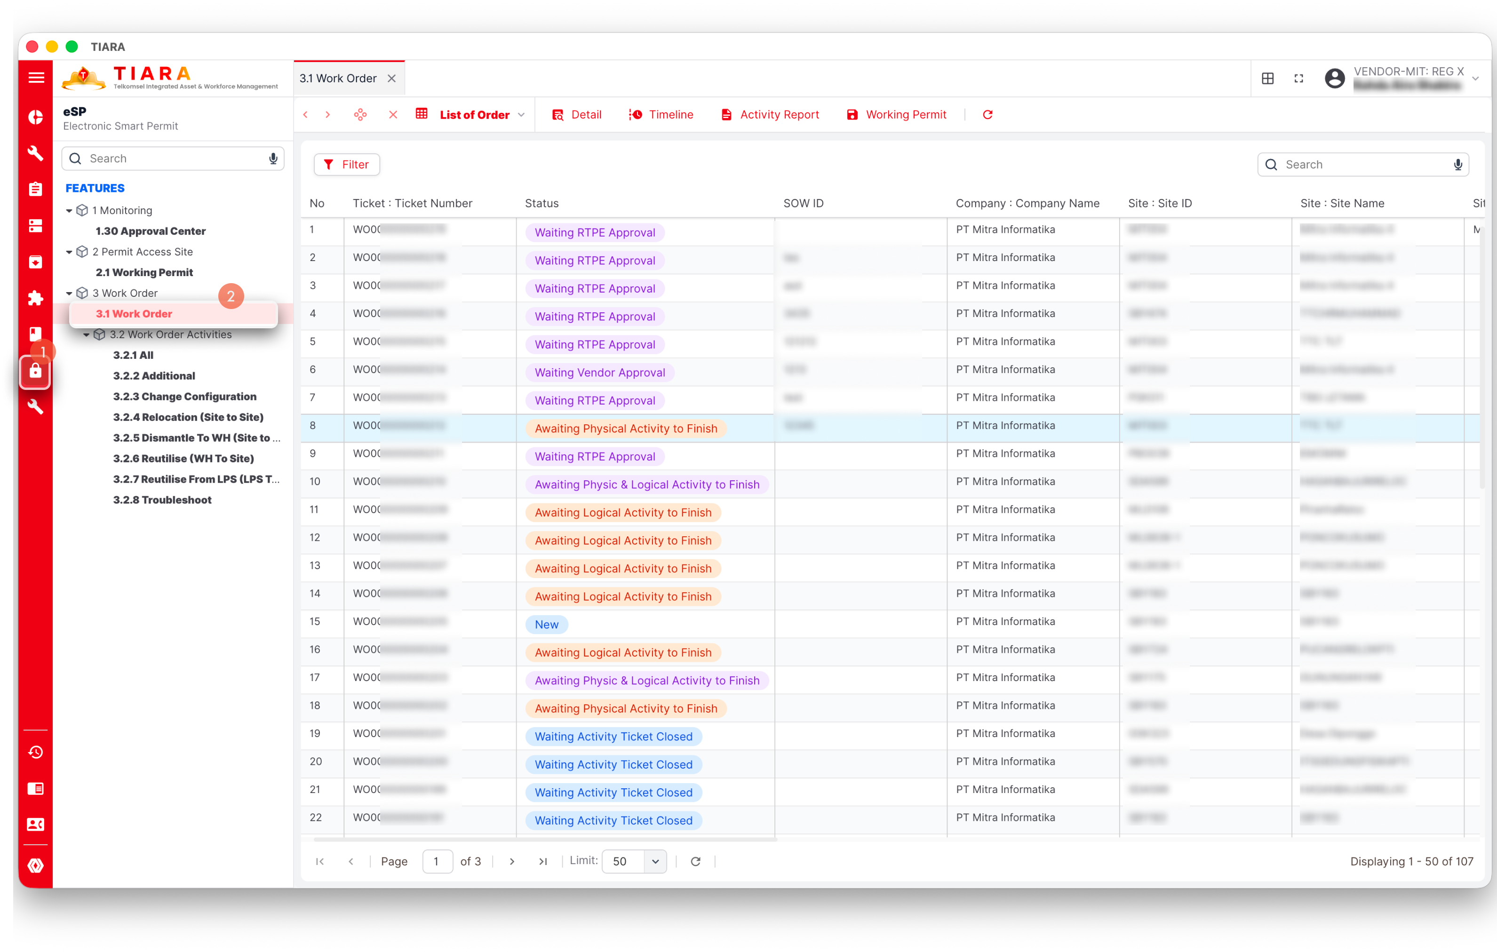Click the red refresh icon in toolbar
This screenshot has width=1497, height=952.
click(x=987, y=114)
